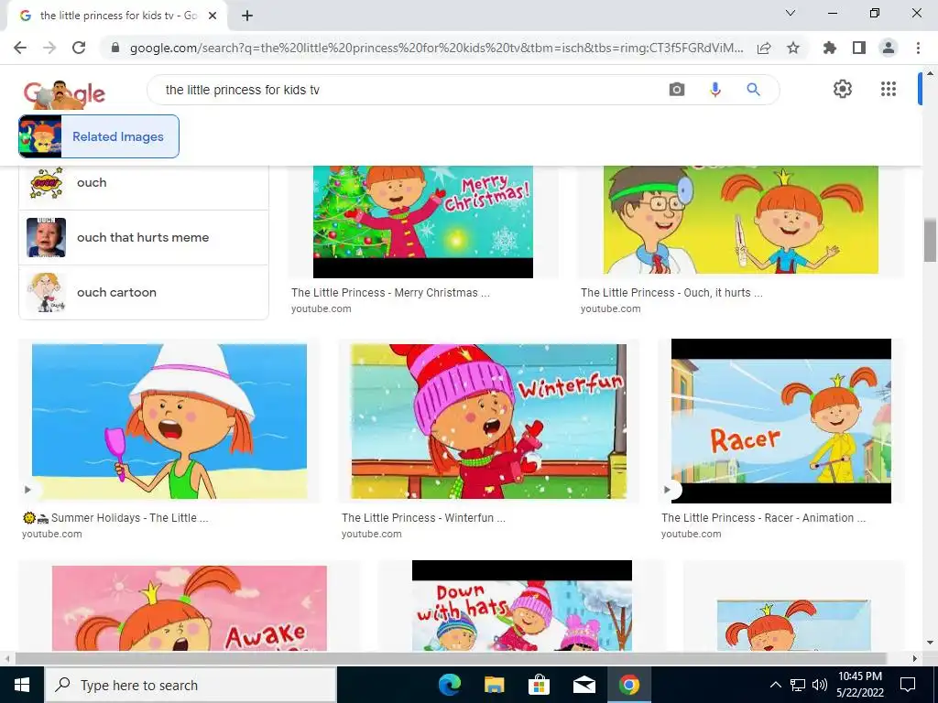The height and width of the screenshot is (703, 938).
Task: Open the Mail app from the taskbar
Action: point(584,685)
